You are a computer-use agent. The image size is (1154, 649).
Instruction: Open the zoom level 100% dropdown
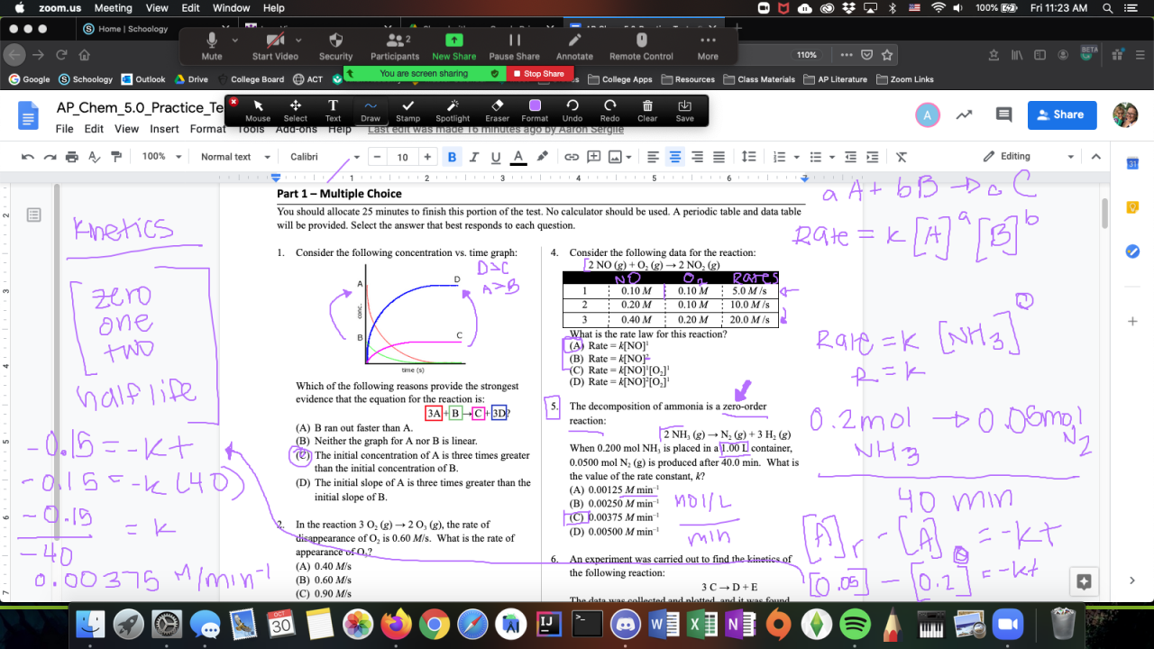coord(162,157)
